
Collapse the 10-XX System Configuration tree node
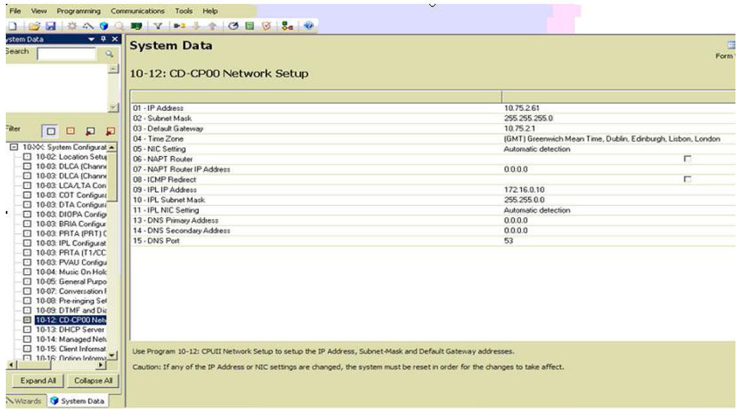tap(13, 147)
